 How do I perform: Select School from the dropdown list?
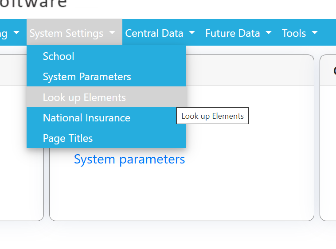pos(59,56)
